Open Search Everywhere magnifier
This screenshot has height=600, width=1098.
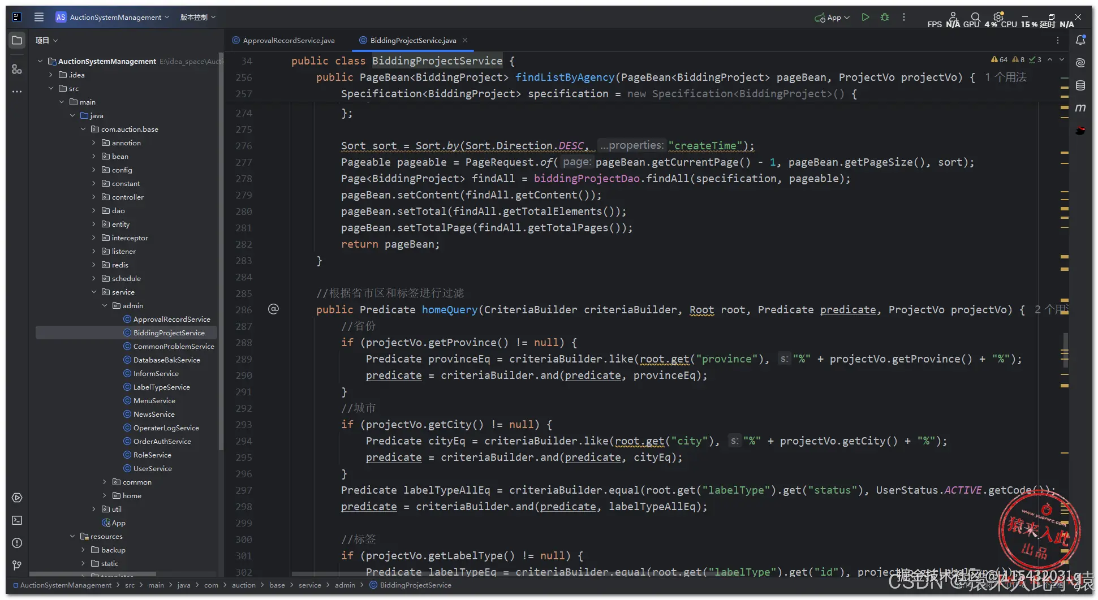pyautogui.click(x=975, y=17)
